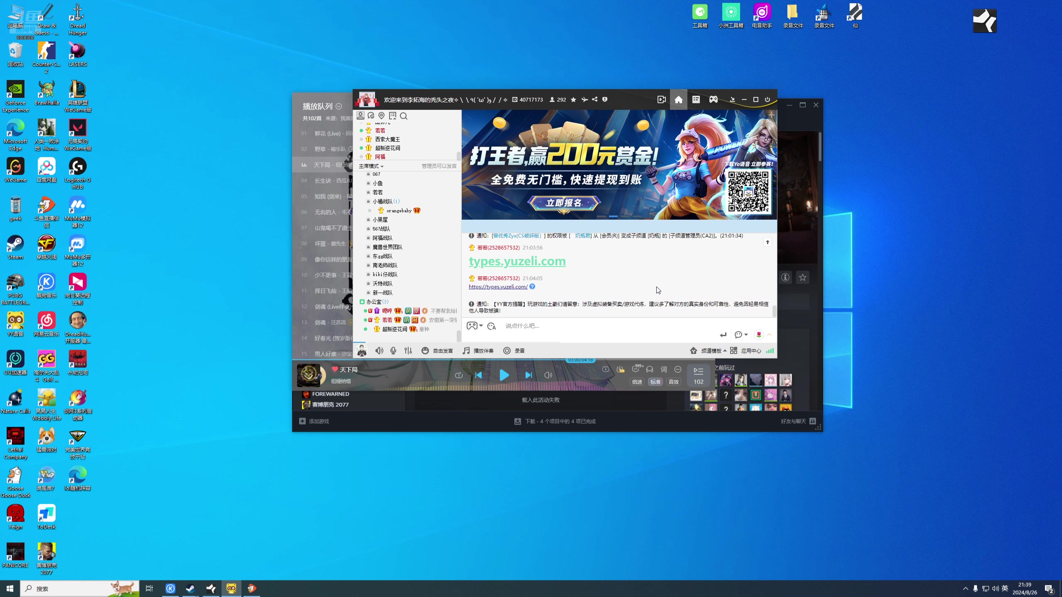Click the 立即报名 banner button
This screenshot has height=597, width=1062.
tap(564, 203)
